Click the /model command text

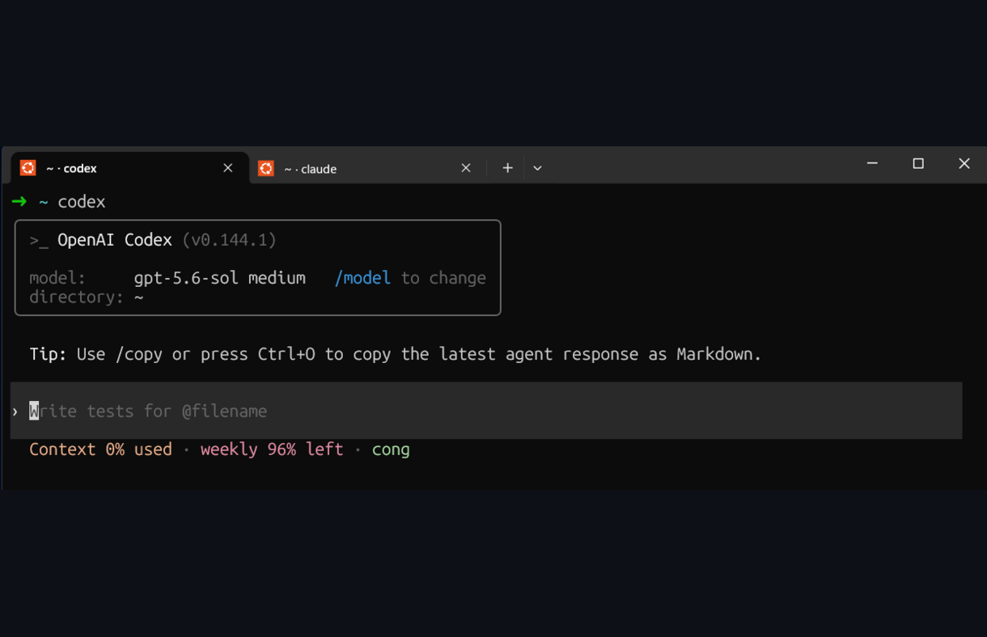point(362,277)
